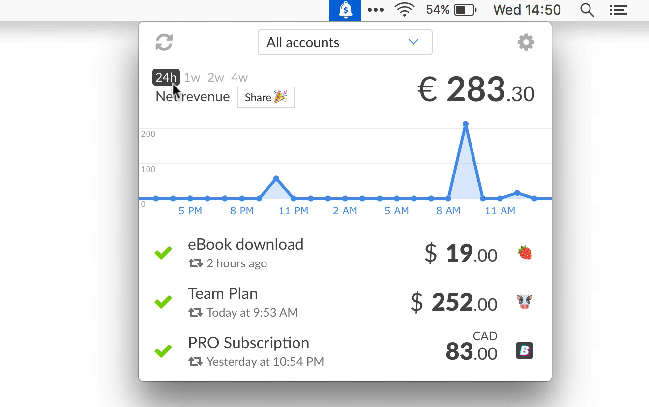Click the $ 252.00 amount
This screenshot has width=649, height=407.
pos(454,302)
